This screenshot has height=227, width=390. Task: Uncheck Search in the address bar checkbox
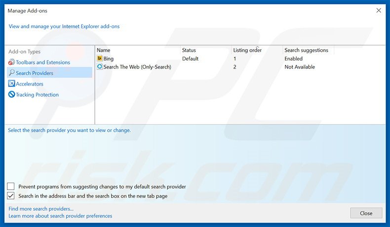coord(11,196)
